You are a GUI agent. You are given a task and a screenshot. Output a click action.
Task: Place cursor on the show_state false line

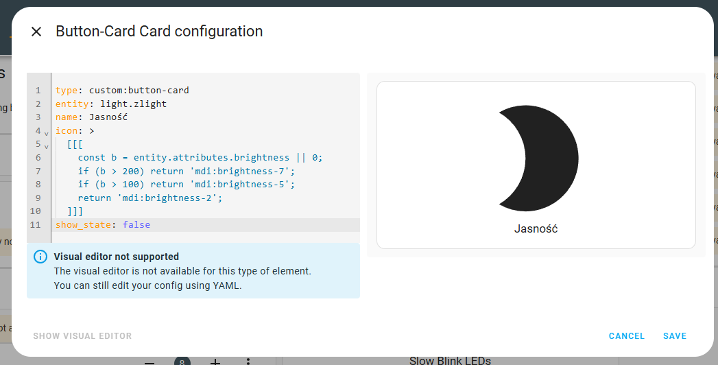coord(206,225)
